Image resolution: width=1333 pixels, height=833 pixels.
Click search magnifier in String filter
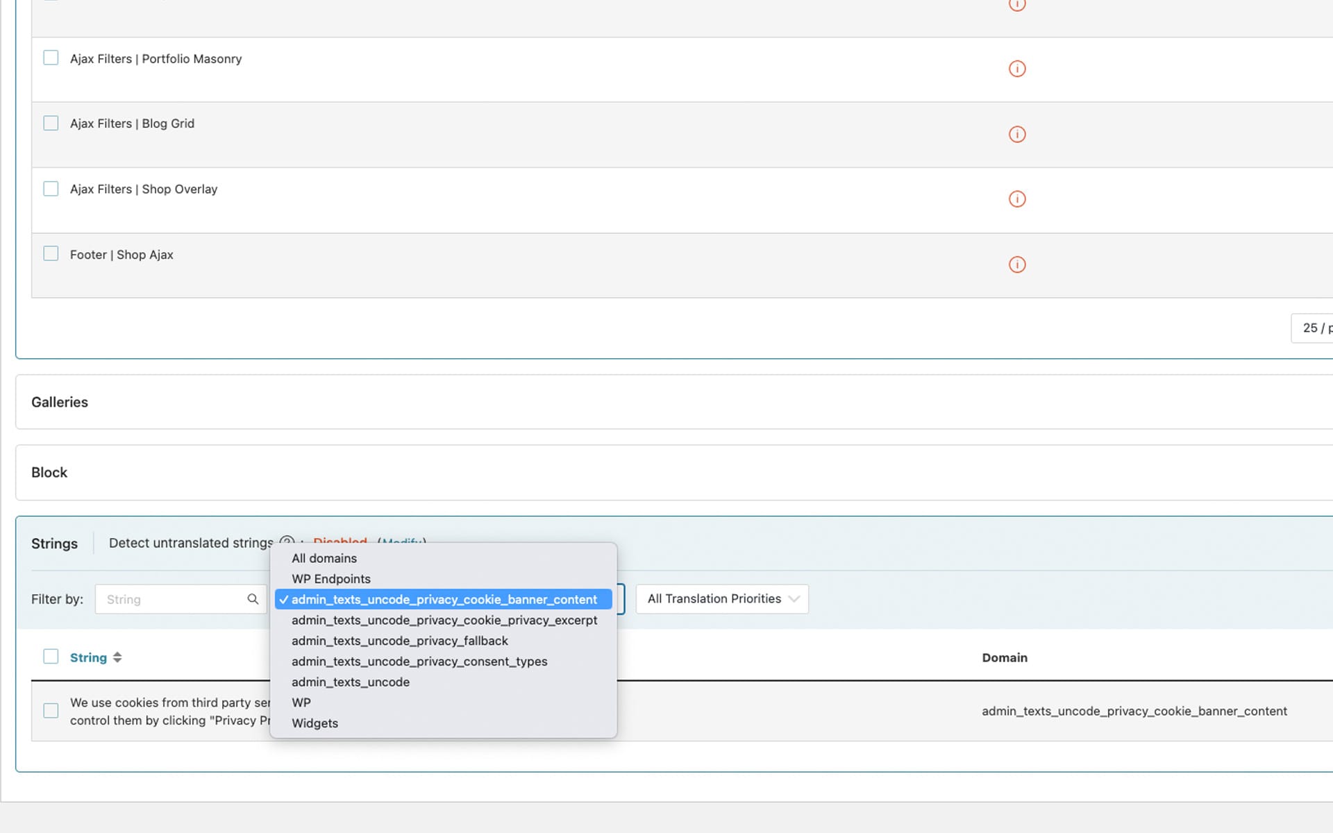click(x=253, y=599)
